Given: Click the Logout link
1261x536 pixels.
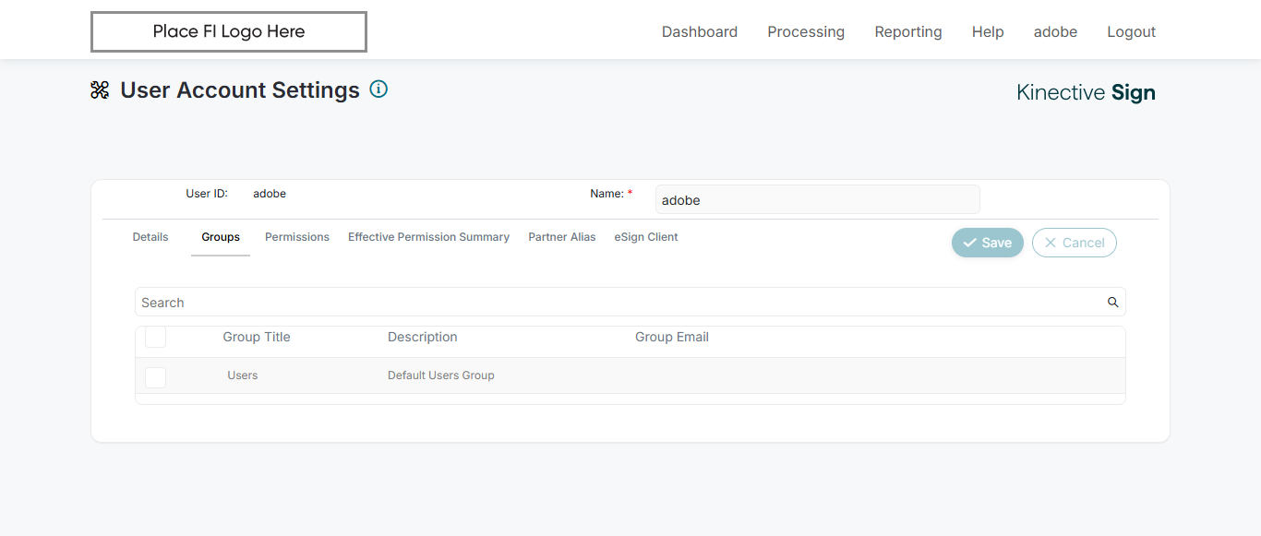Looking at the screenshot, I should pyautogui.click(x=1131, y=32).
